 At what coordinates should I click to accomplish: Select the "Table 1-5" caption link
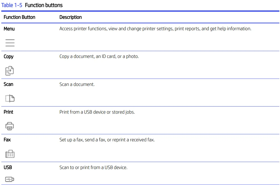pyautogui.click(x=12, y=5)
